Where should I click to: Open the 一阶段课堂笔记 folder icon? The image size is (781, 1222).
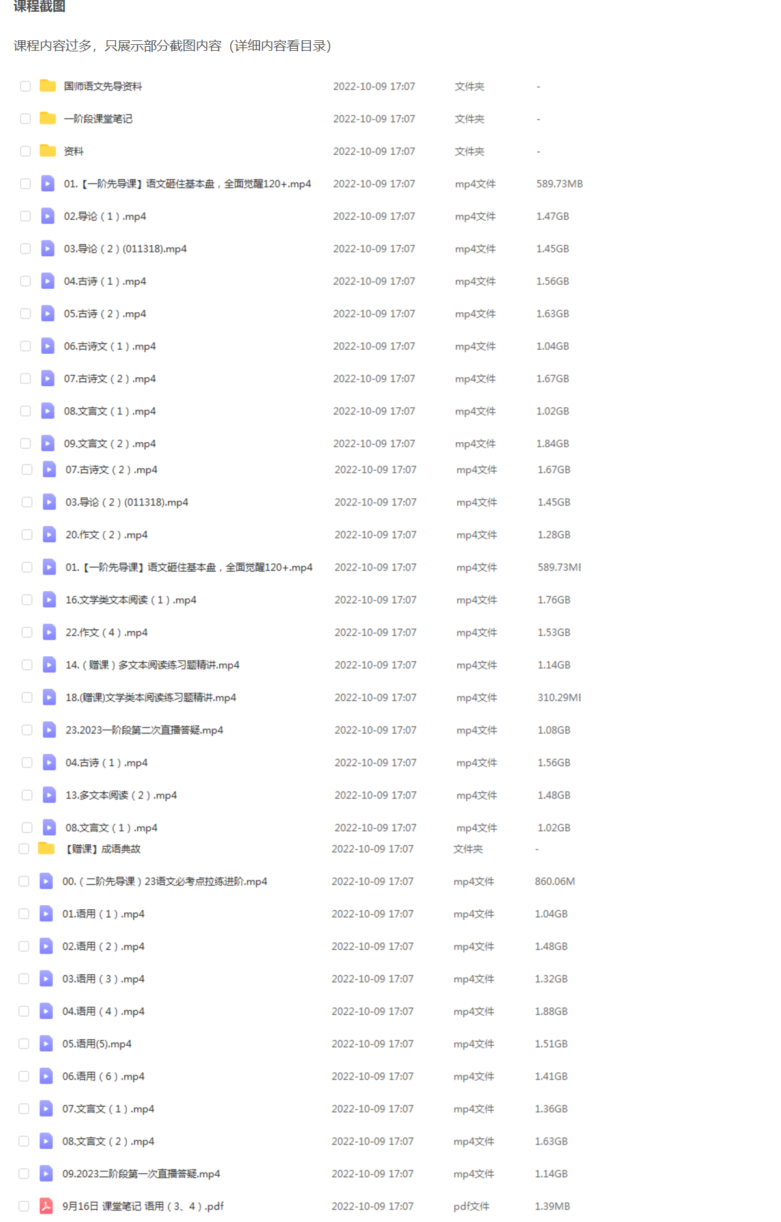(47, 118)
